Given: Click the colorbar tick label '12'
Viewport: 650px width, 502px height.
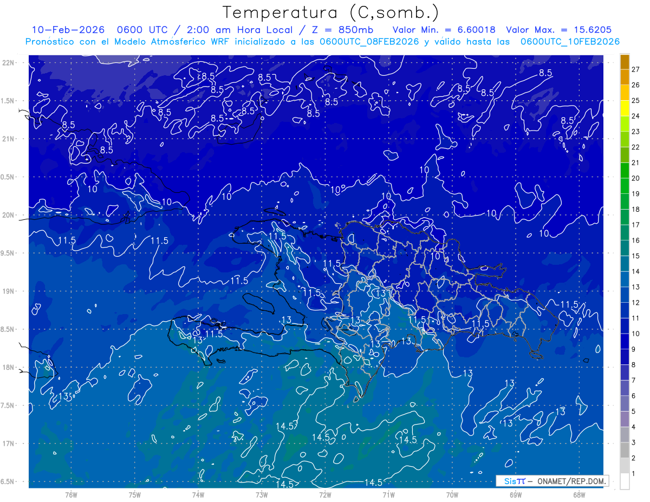Looking at the screenshot, I should pyautogui.click(x=636, y=303).
